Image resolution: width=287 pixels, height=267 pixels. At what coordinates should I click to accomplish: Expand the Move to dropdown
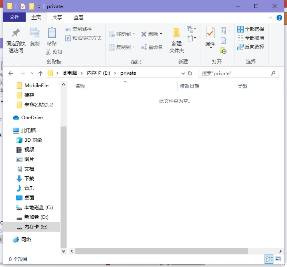134,34
